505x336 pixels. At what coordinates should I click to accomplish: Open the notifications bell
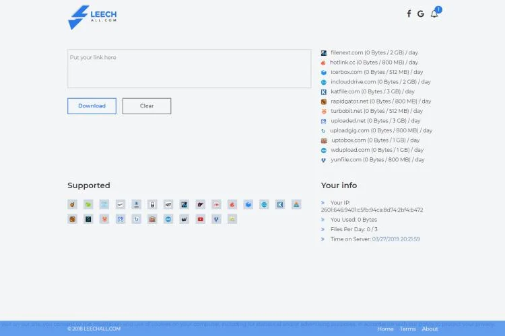(434, 13)
